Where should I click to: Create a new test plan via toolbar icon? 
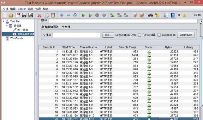4,15
